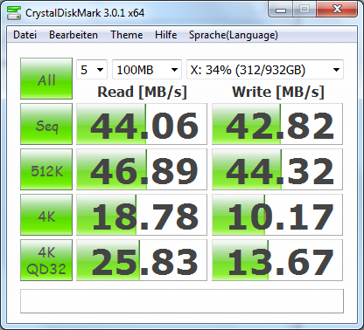This screenshot has width=364, height=330.
Task: Run the 512K benchmark test
Action: (46, 169)
